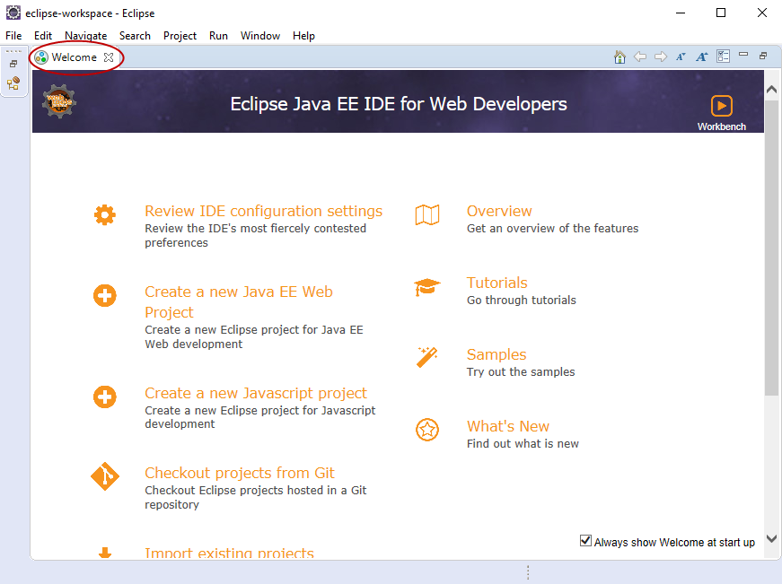The width and height of the screenshot is (782, 584).
Task: Restore the Welcome view panel
Action: click(763, 56)
